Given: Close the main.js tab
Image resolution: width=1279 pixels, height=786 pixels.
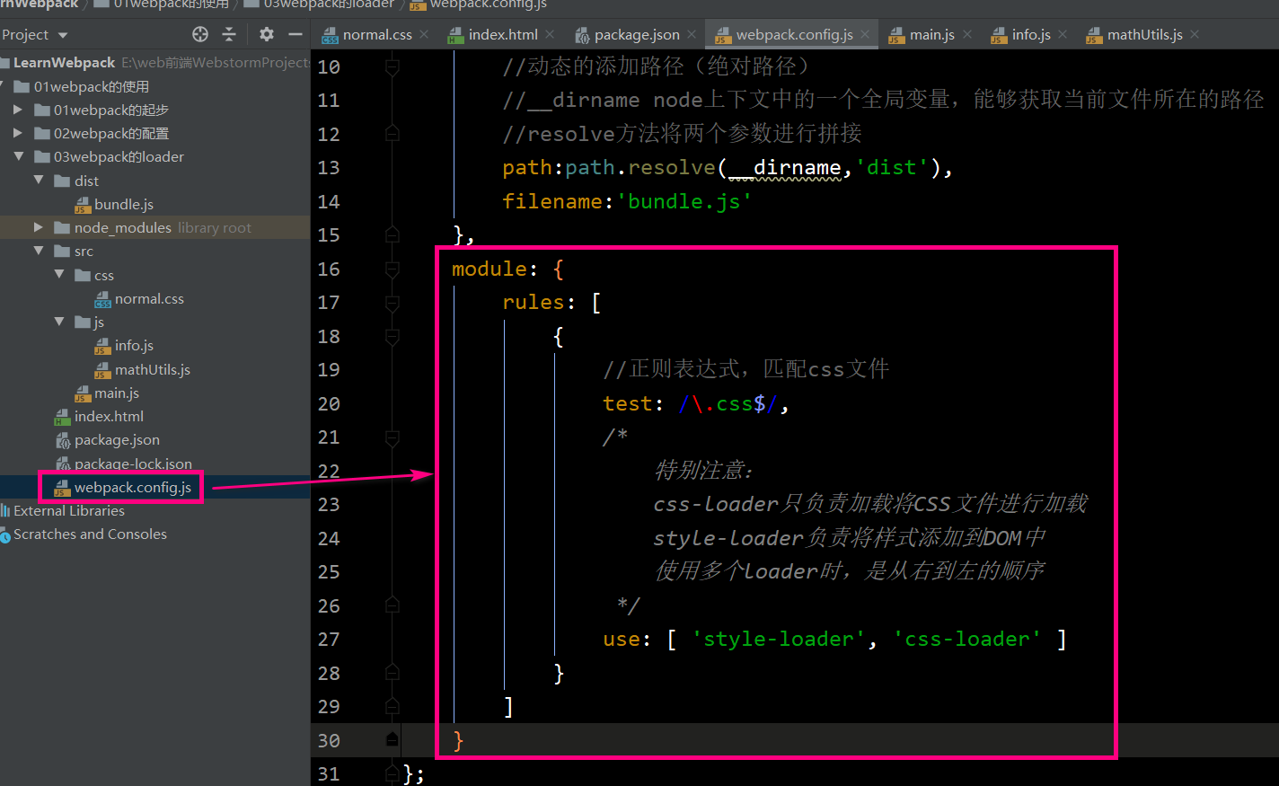Looking at the screenshot, I should [967, 34].
